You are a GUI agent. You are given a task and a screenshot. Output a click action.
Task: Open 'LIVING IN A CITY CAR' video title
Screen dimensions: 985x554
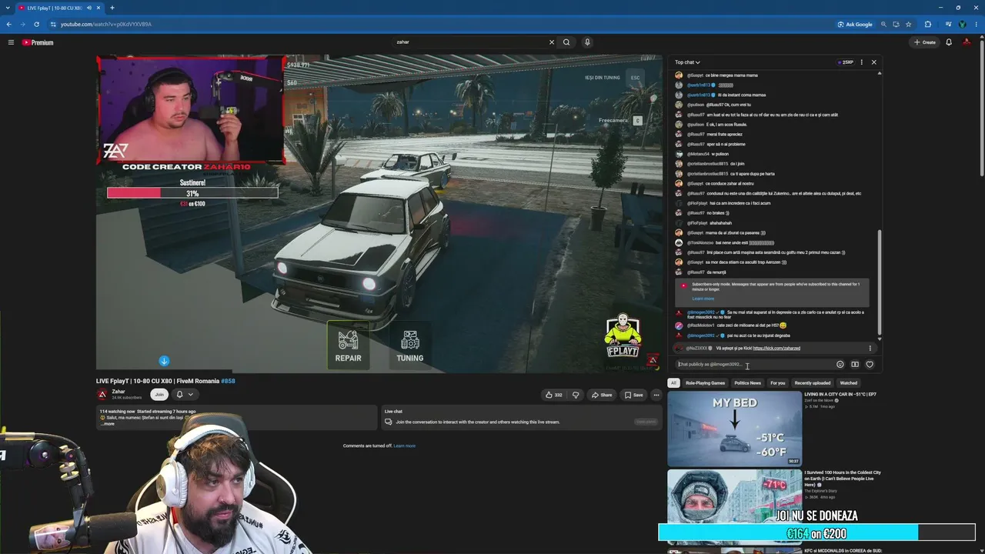(x=840, y=395)
